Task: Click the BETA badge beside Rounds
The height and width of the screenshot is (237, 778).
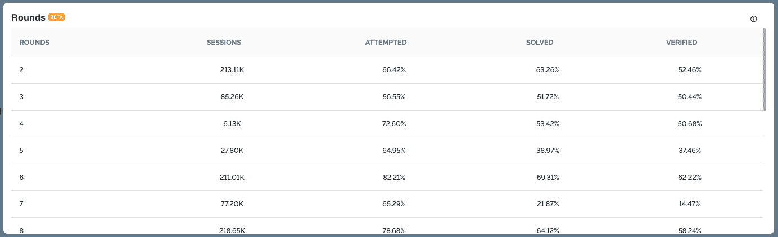Action: [x=57, y=17]
